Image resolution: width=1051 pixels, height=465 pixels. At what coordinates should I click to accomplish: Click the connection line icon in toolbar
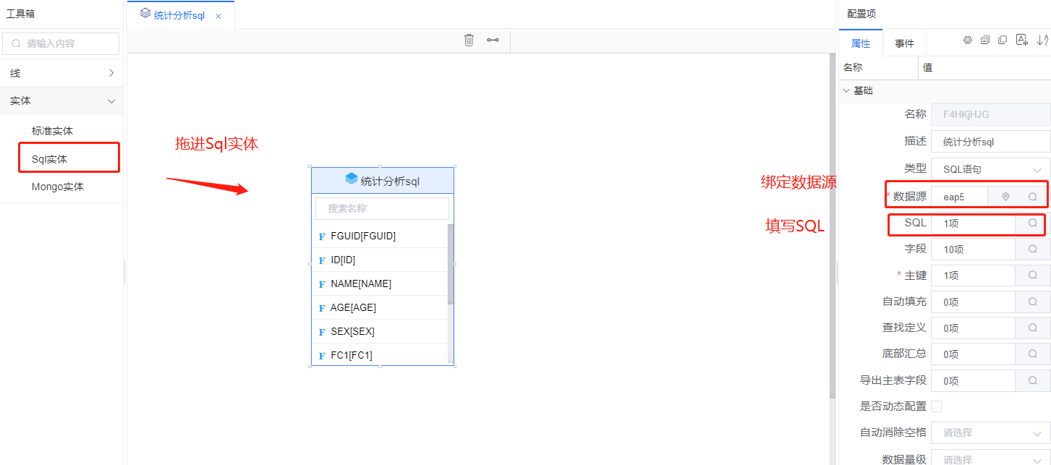(493, 40)
